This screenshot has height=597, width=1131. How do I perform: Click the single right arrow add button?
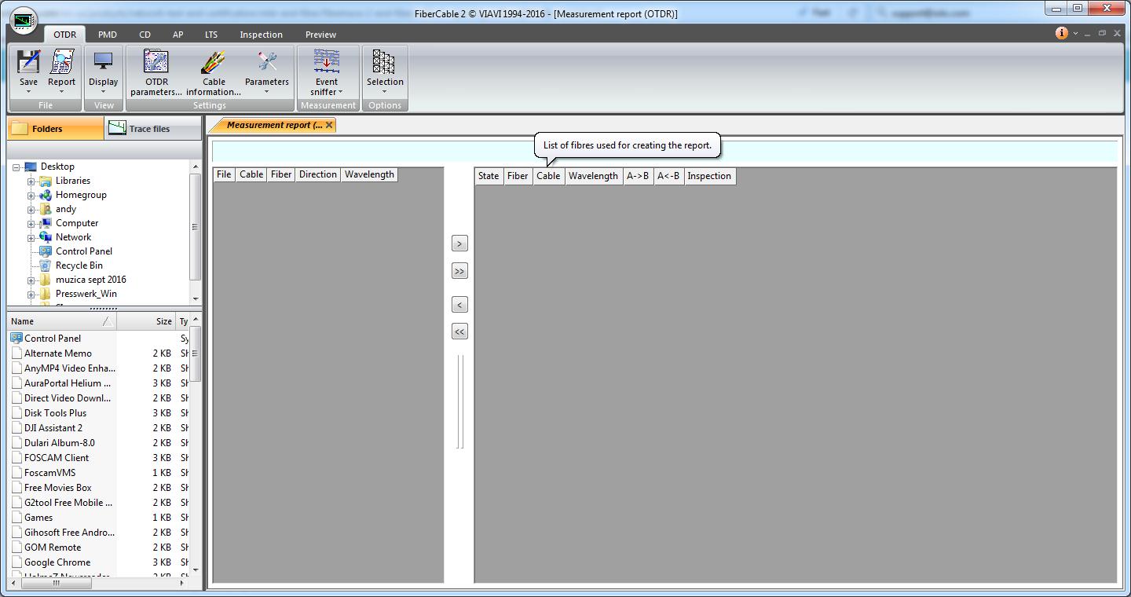click(x=459, y=244)
